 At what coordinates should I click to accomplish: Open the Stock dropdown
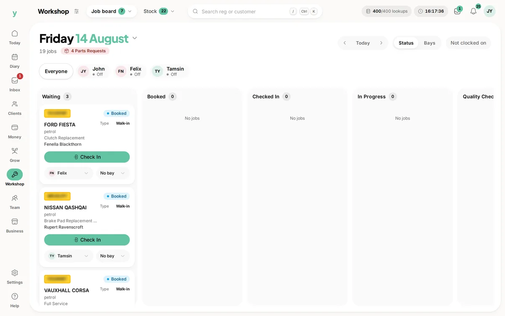(x=159, y=11)
